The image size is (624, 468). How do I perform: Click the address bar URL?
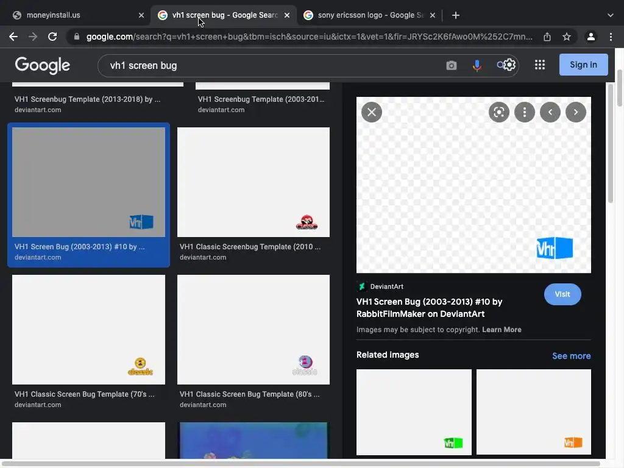(309, 37)
